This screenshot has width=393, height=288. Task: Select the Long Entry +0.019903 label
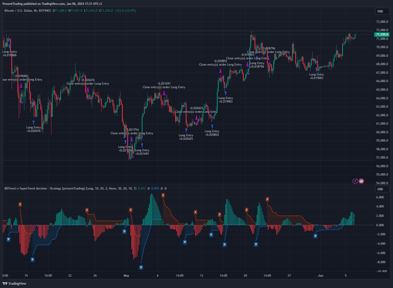(226, 100)
